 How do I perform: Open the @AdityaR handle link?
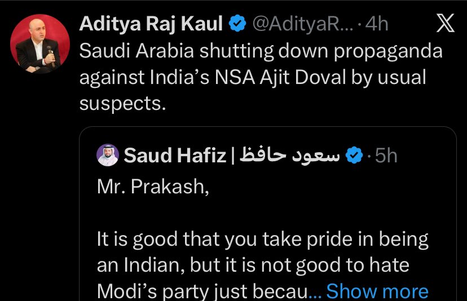(302, 24)
